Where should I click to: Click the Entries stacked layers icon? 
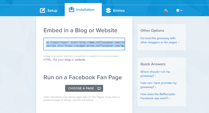(x=108, y=10)
